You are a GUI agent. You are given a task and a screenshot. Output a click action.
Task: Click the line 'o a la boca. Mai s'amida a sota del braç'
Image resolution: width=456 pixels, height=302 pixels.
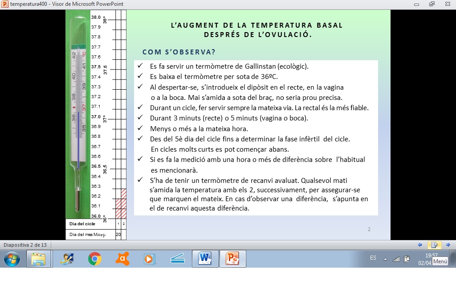247,98
